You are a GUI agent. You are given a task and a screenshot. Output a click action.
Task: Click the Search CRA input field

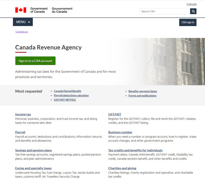click(165, 11)
